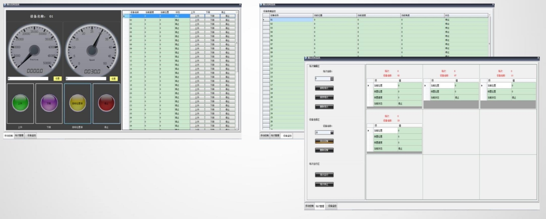546x219 pixels.
Task: Open the 场次管理 tab in left window
Action: click(x=19, y=135)
